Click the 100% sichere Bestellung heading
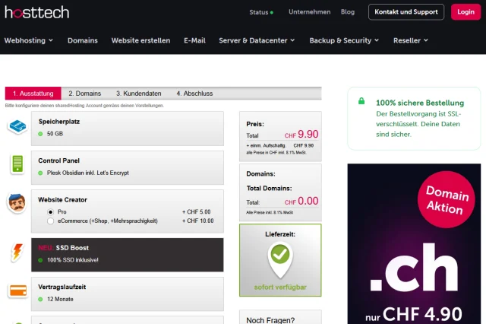This screenshot has width=486, height=324. tap(420, 103)
